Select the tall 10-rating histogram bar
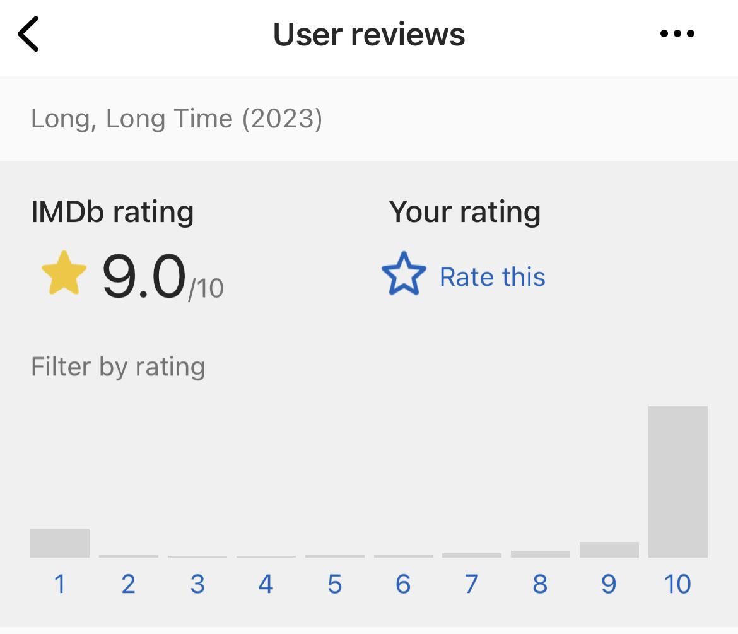738x634 pixels. coord(678,482)
